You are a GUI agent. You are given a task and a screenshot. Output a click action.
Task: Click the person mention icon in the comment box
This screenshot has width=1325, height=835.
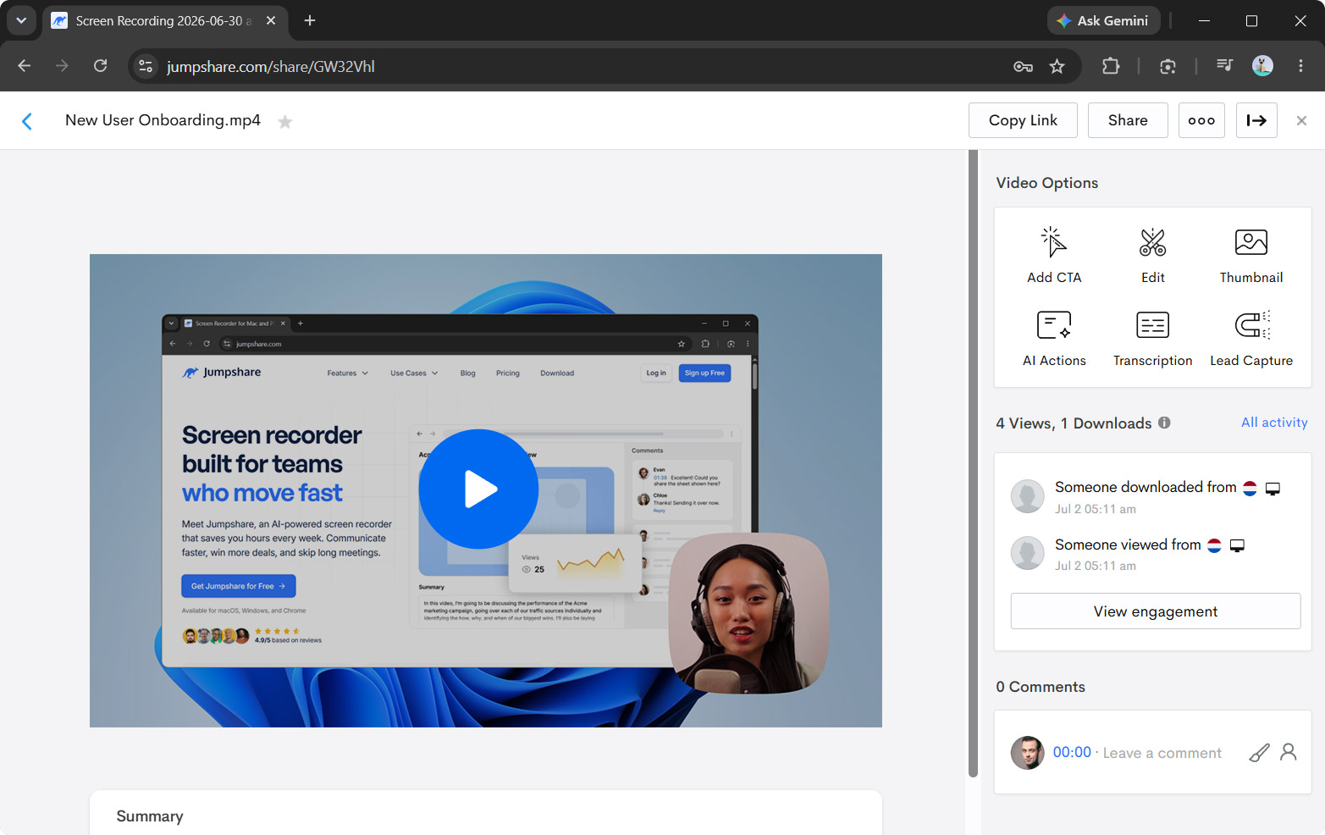pos(1289,752)
